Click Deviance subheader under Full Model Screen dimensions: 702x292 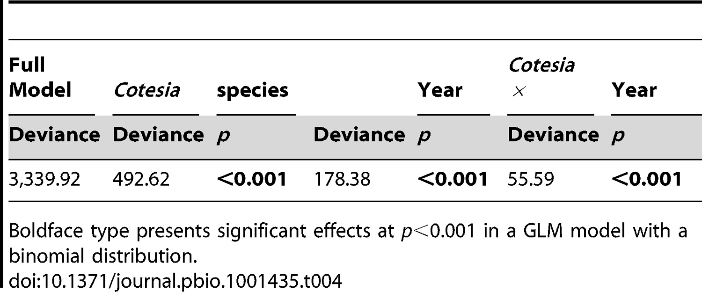[x=54, y=135]
